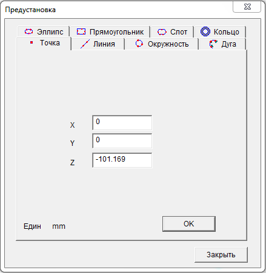Screen dimensions: 266x273
Task: Click the red point icon beside Точка
Action: (32, 42)
